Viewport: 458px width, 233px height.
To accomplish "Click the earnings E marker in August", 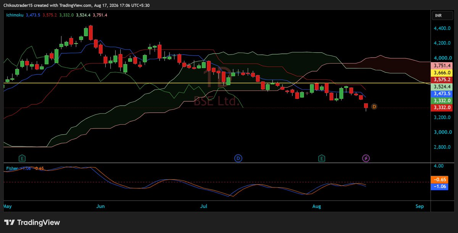I will [x=322, y=158].
